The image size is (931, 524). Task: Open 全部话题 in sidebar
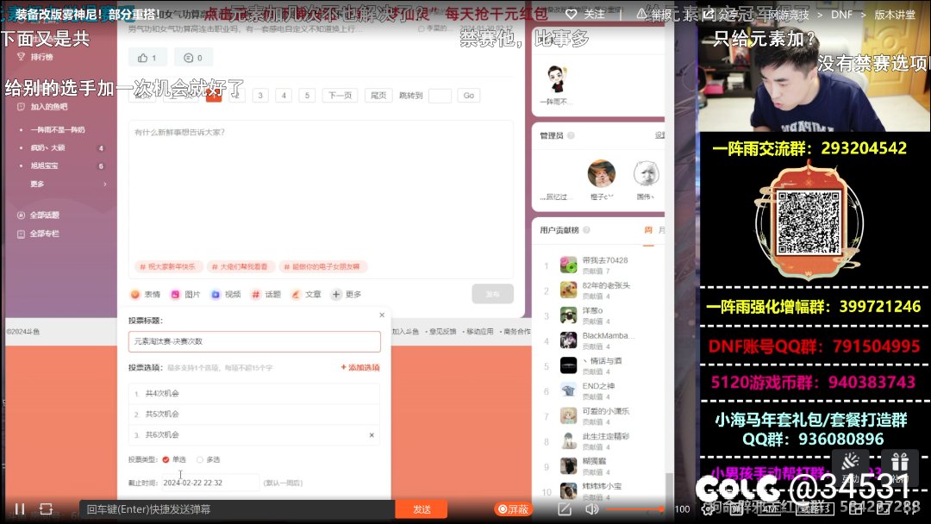click(x=45, y=215)
